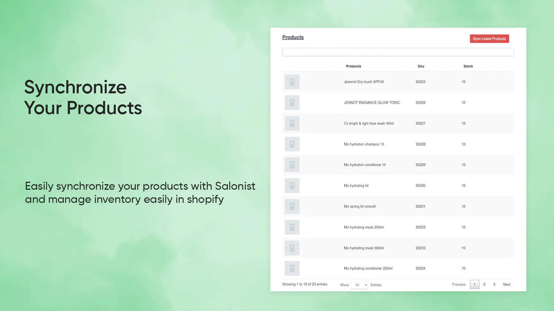554x311 pixels.
Task: Click SKU value 93228
Action: [x=420, y=144]
